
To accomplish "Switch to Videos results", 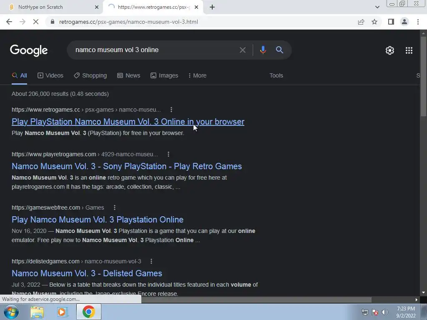I will tap(50, 75).
